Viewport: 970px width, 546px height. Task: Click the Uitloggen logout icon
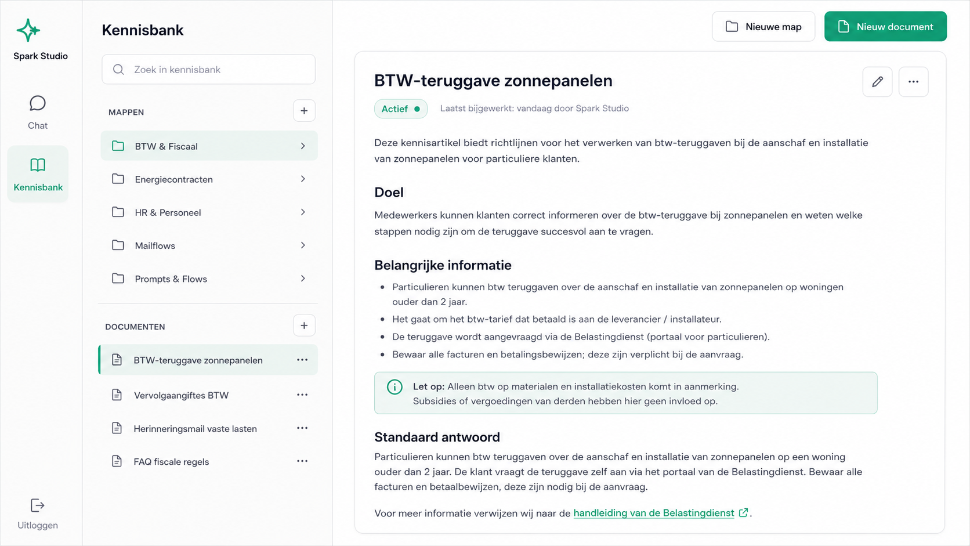click(38, 505)
